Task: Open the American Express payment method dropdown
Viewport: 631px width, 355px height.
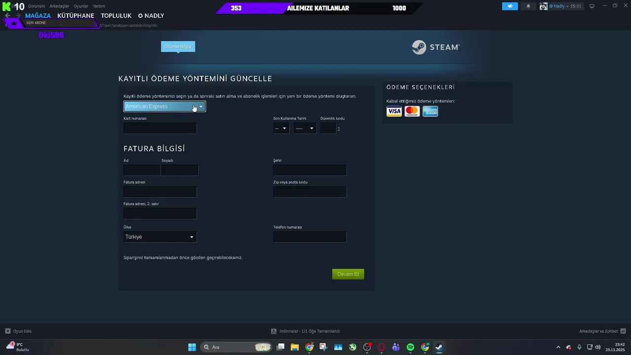Action: click(x=165, y=106)
